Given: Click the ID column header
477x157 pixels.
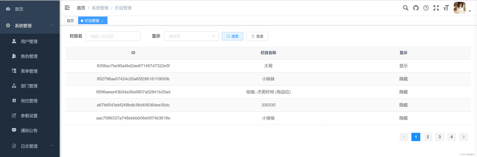Looking at the screenshot, I should (133, 53).
